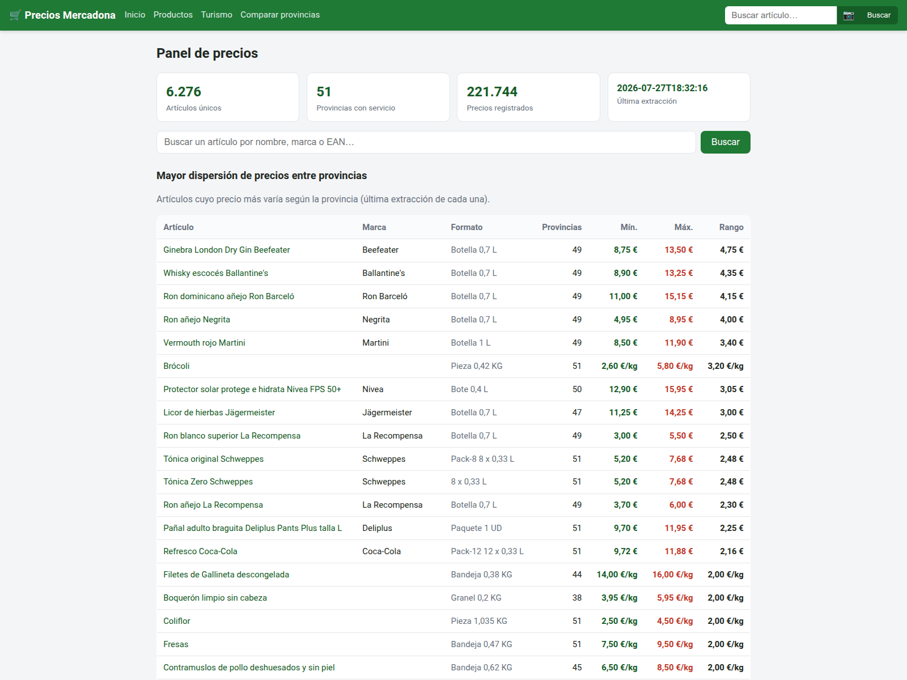Viewport: 907px width, 680px height.
Task: Open Ron añejo Negrita article
Action: pos(197,320)
